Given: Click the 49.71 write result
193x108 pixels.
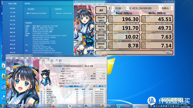Looking at the screenshot, I should (x=157, y=28).
